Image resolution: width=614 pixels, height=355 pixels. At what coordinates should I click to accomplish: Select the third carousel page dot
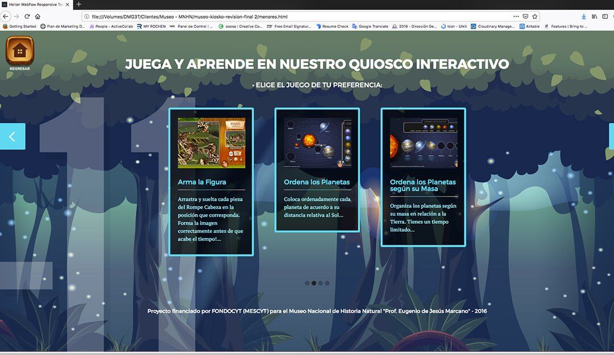pos(321,283)
